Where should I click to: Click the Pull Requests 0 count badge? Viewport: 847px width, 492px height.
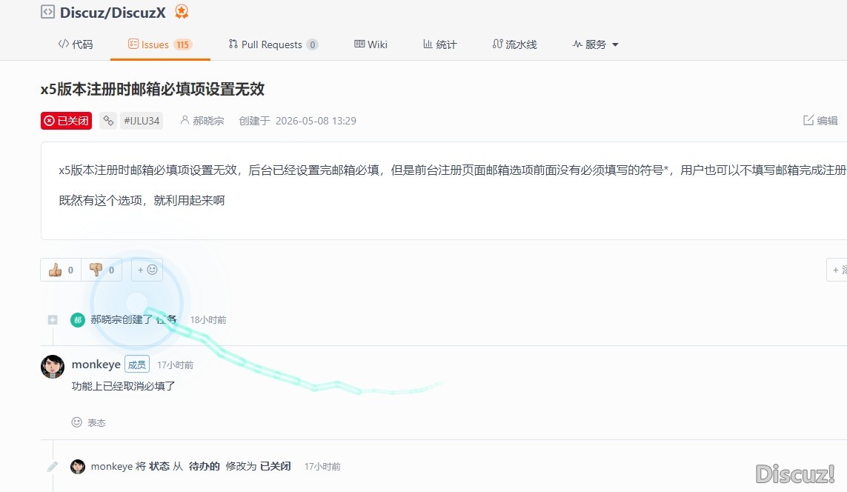[312, 44]
